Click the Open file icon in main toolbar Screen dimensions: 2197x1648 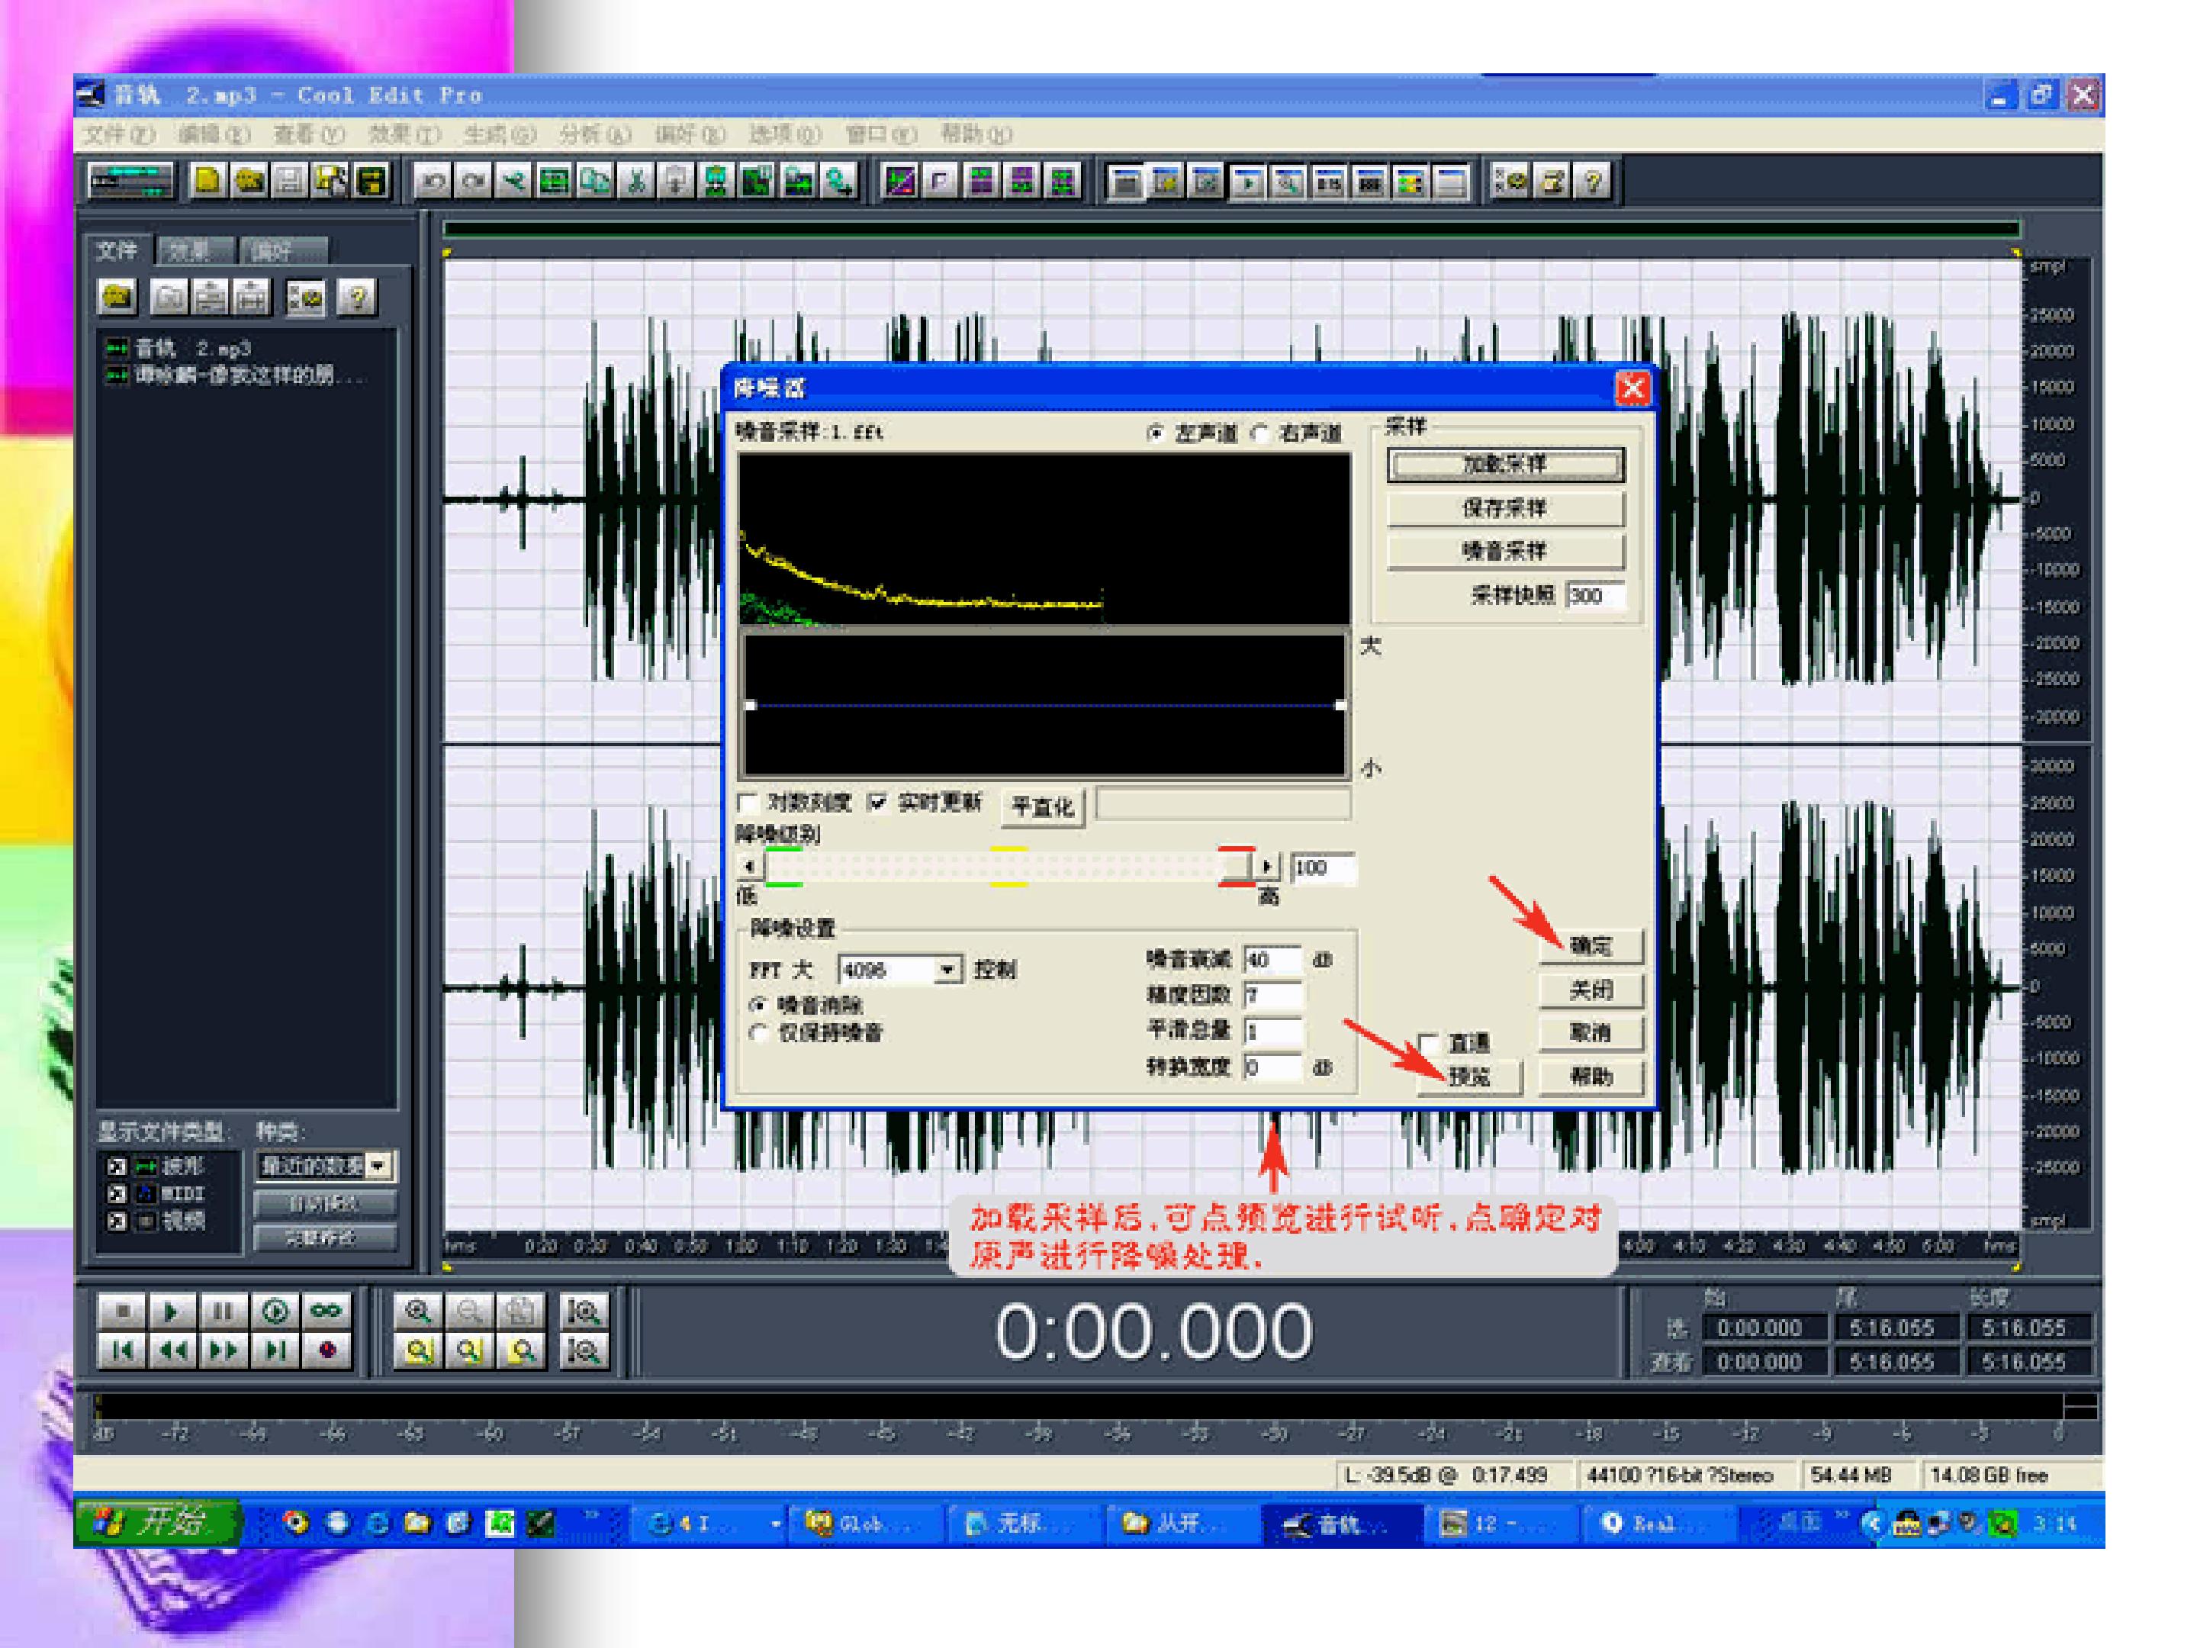[x=249, y=181]
